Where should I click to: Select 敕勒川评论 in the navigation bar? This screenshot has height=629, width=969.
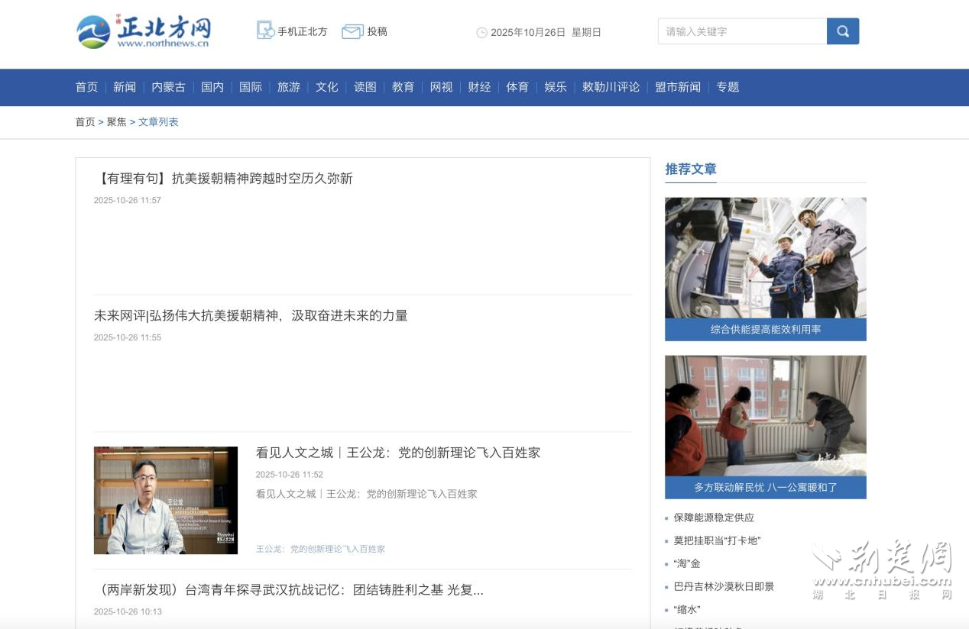[611, 87]
